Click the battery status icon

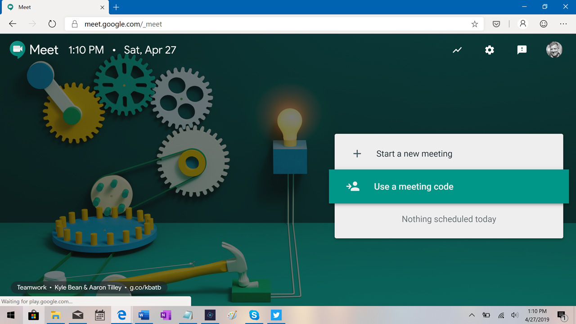click(486, 315)
